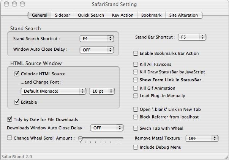The width and height of the screenshot is (229, 160).
Task: Click the Stand Search section heading
Action: coord(25,28)
